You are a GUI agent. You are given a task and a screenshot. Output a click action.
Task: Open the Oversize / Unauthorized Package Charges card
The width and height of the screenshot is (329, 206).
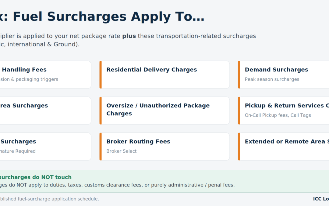pos(164,110)
